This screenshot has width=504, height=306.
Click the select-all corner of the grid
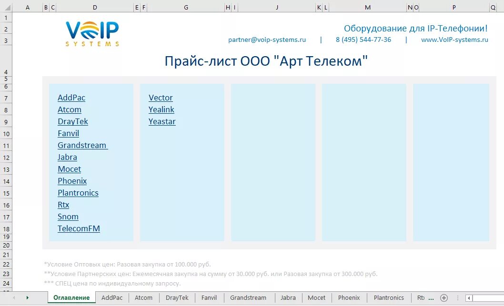pos(6,8)
